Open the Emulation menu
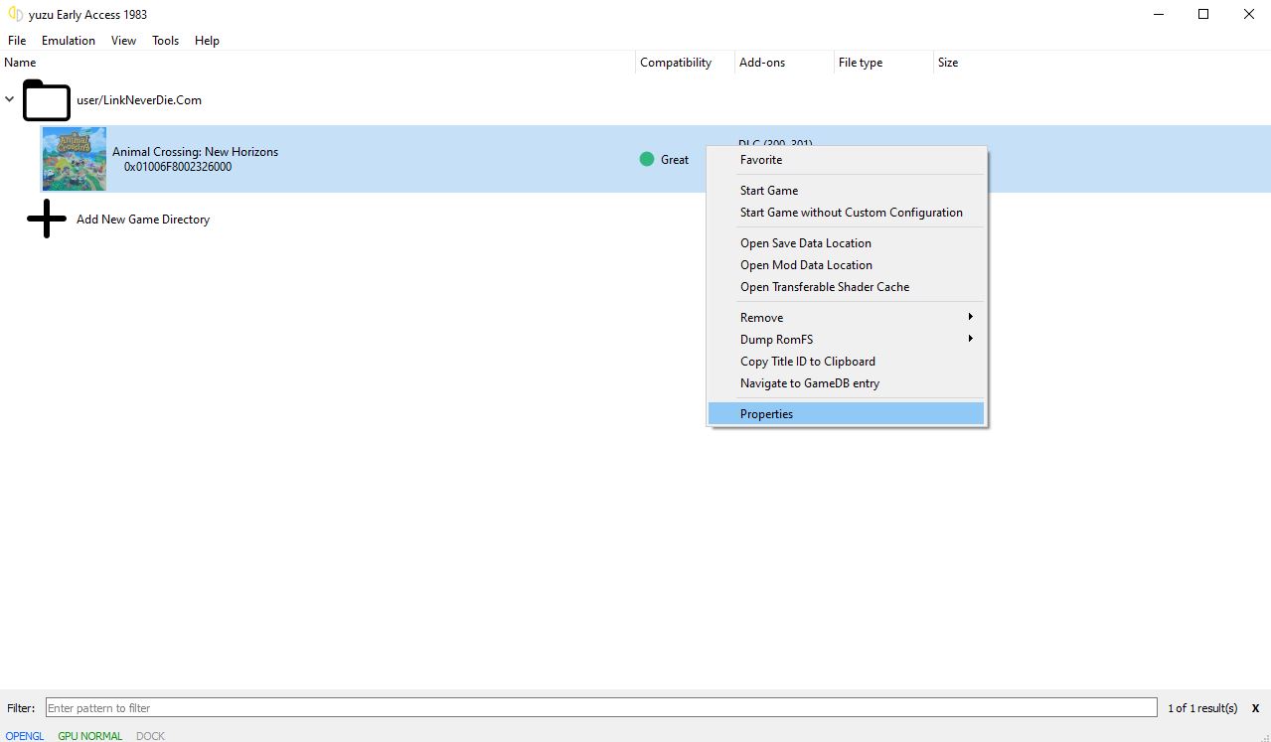 (69, 41)
